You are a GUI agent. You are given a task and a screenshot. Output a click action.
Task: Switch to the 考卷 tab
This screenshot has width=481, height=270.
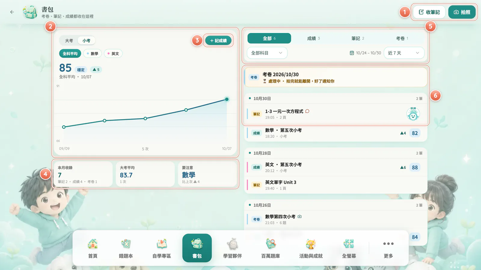click(402, 38)
